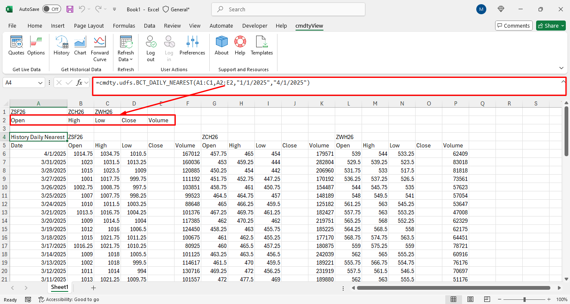
Task: Select cell G4 containing ZCH26
Action: (x=214, y=137)
